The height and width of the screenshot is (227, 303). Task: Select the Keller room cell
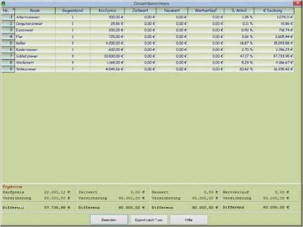point(35,43)
